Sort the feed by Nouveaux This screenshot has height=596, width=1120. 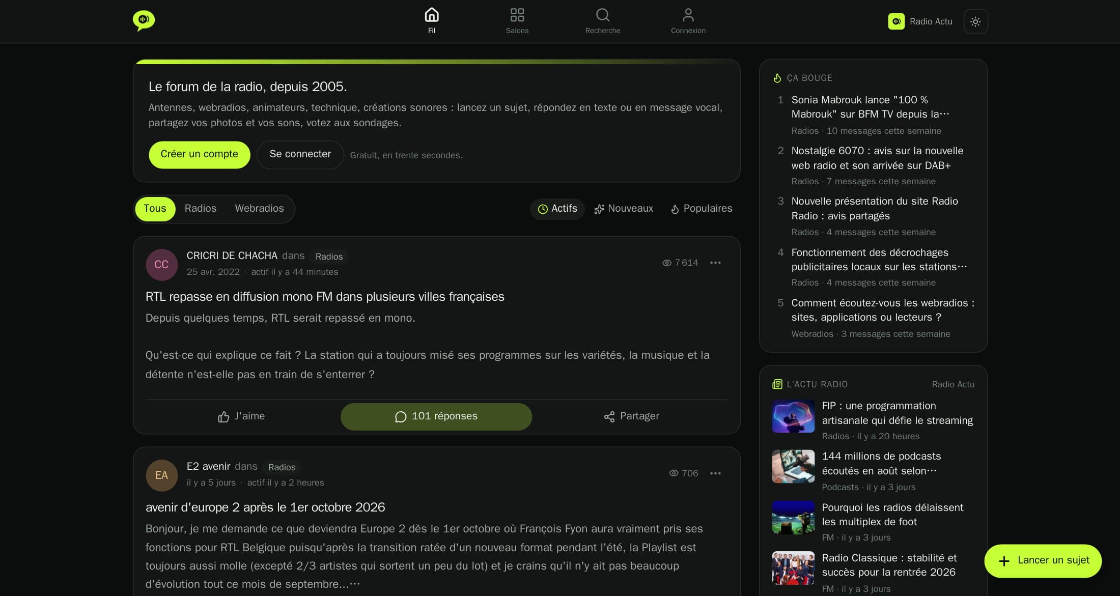click(624, 209)
